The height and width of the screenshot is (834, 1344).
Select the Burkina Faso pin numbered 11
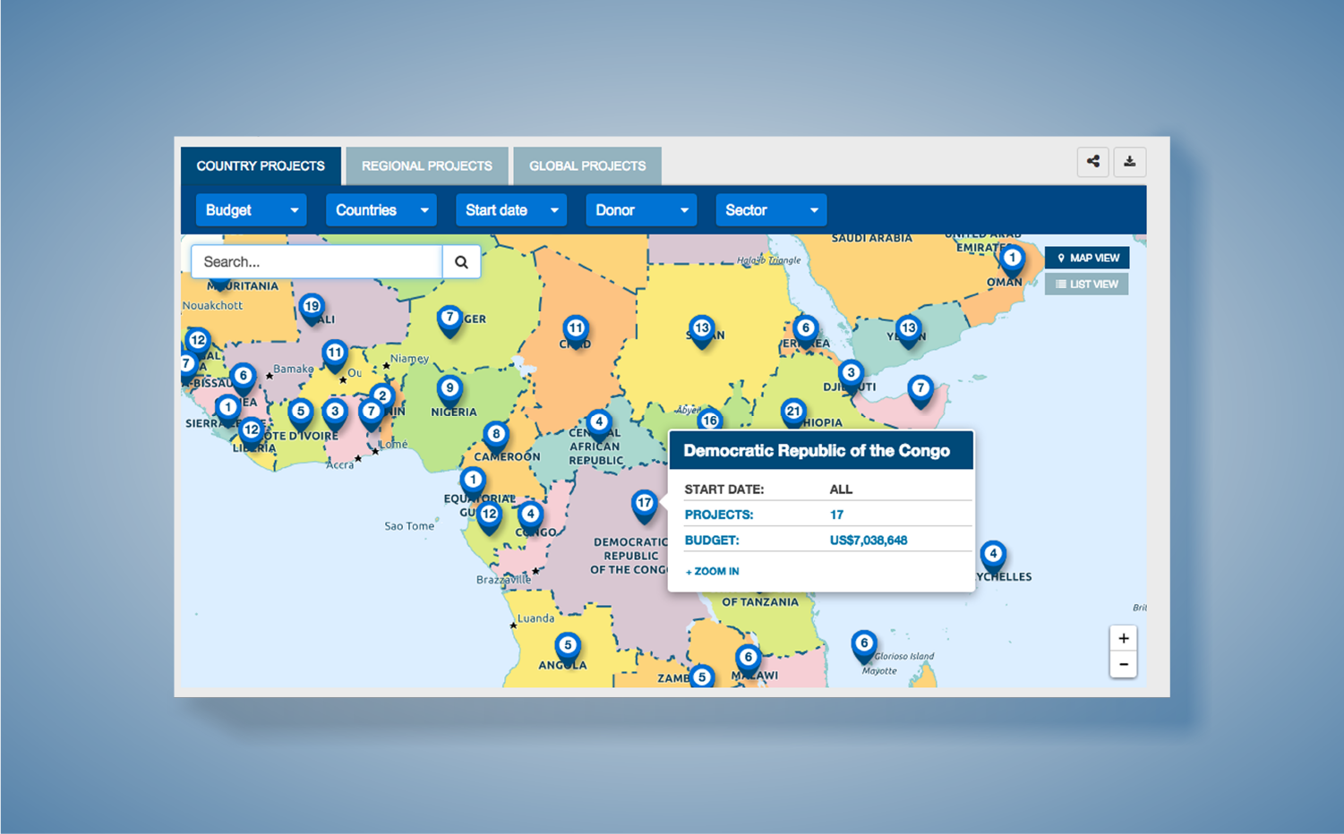pos(335,355)
